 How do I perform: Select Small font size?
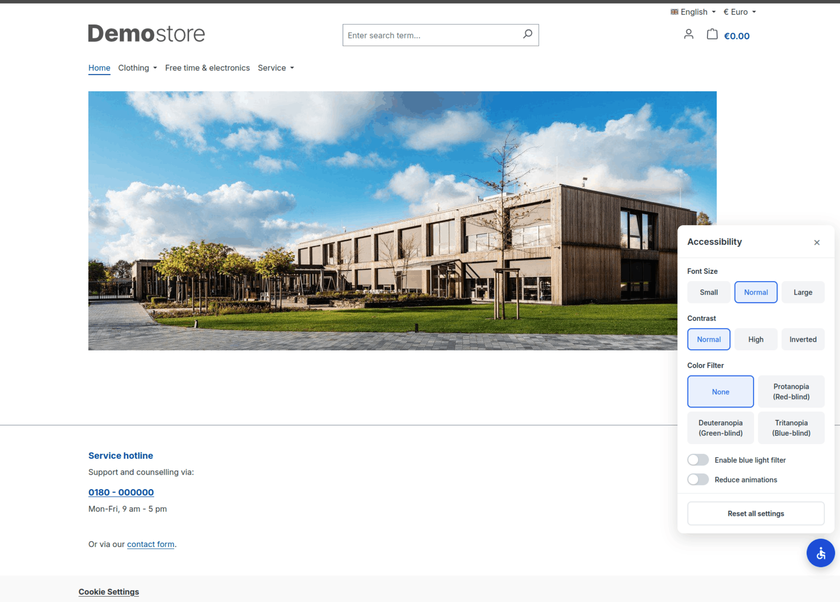709,292
